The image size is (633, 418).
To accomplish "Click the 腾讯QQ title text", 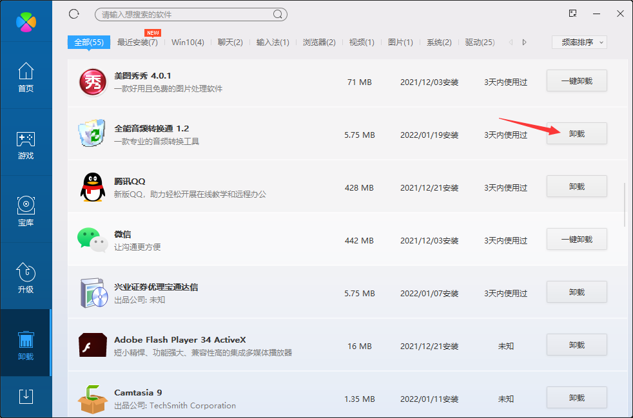I will click(130, 182).
